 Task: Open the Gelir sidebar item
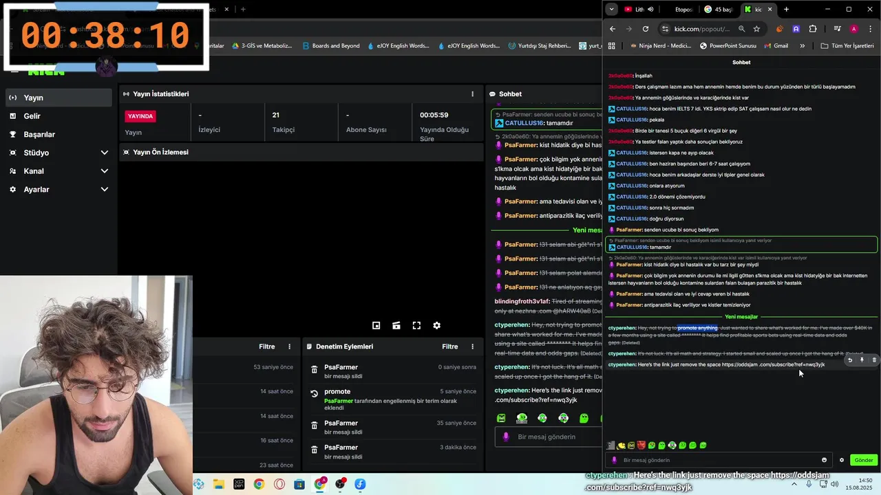(59, 116)
